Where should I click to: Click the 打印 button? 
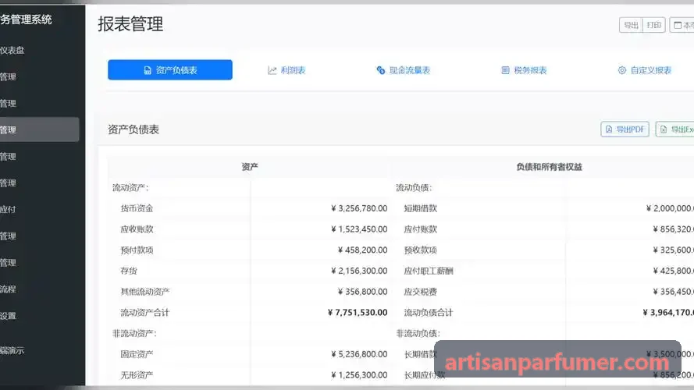pyautogui.click(x=653, y=25)
